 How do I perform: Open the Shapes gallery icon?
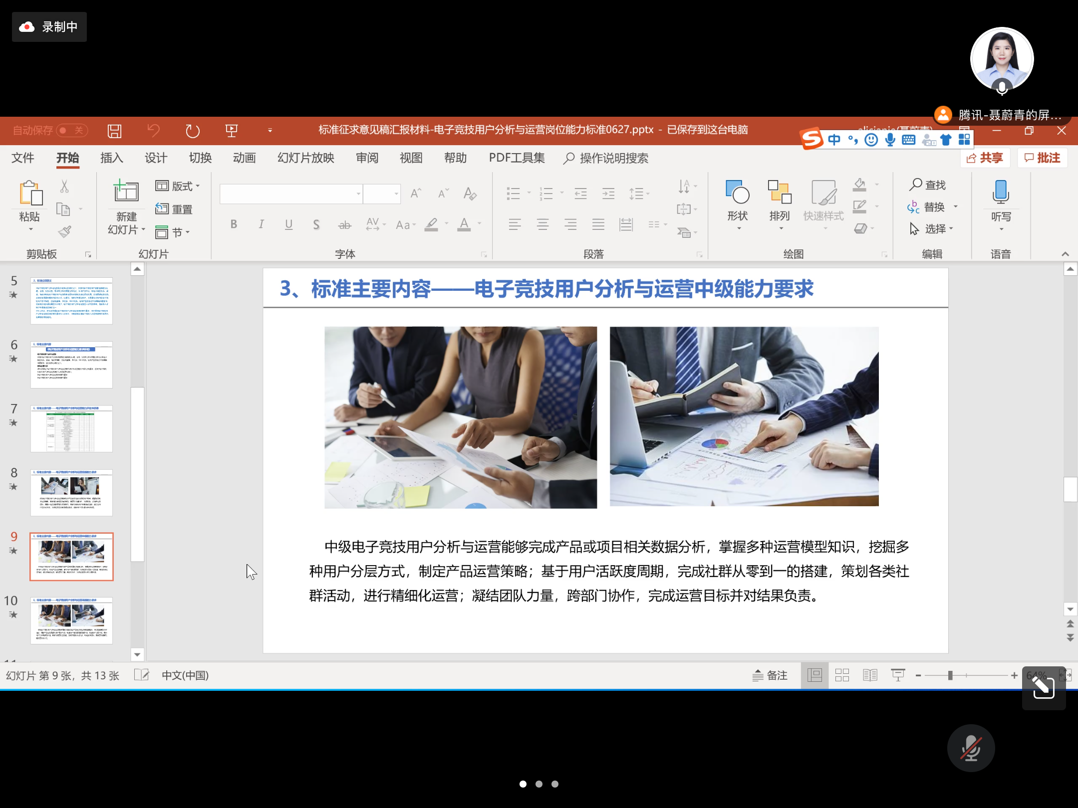pos(737,193)
